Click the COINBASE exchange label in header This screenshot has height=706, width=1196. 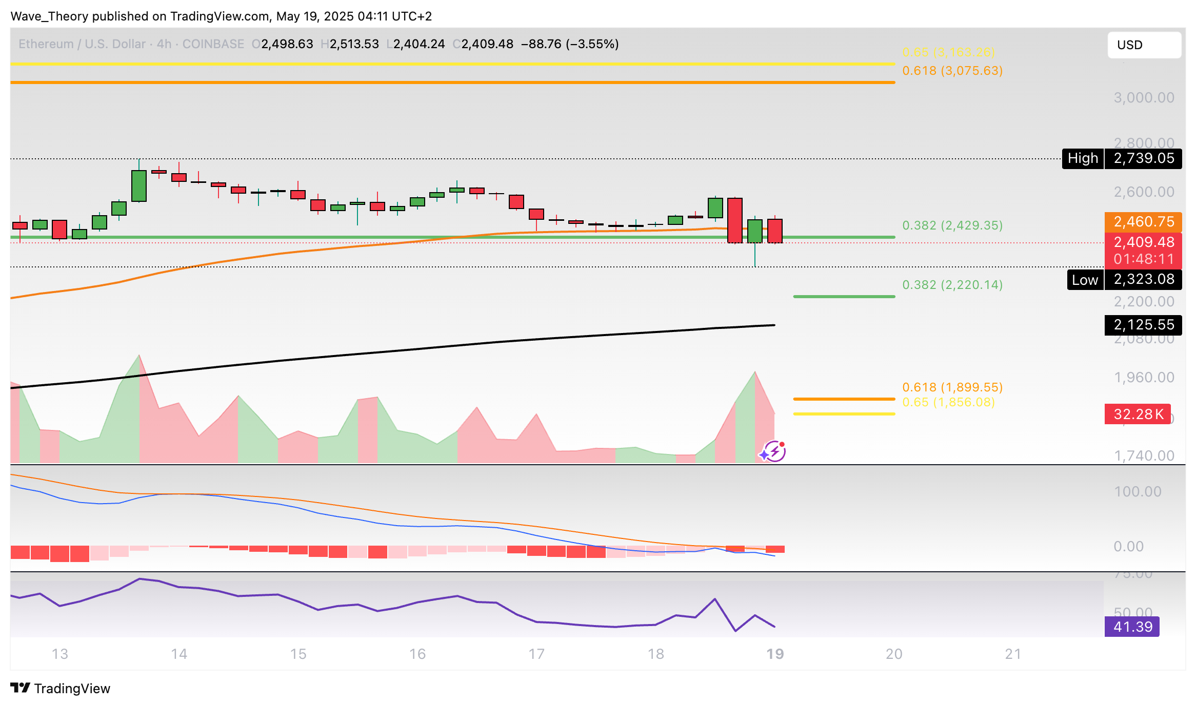pyautogui.click(x=213, y=44)
